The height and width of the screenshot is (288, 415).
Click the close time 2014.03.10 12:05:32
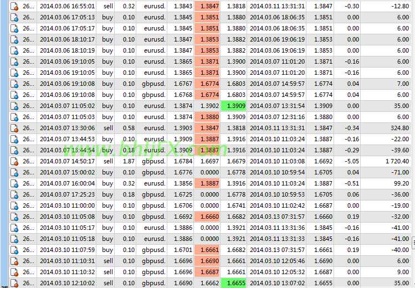click(277, 272)
